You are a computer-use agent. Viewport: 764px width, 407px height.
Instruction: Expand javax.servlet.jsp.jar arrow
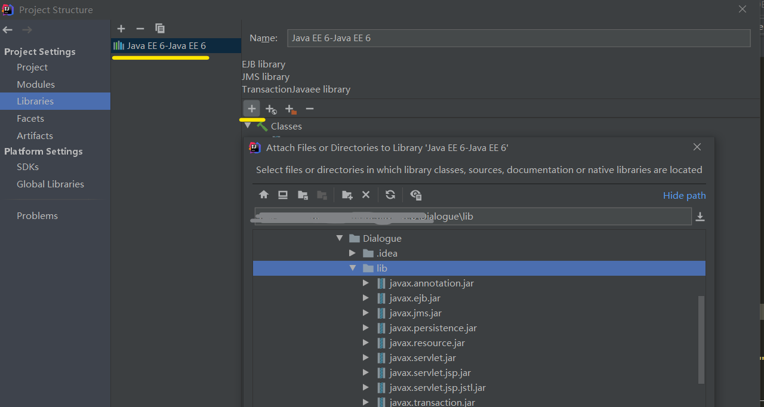click(366, 372)
